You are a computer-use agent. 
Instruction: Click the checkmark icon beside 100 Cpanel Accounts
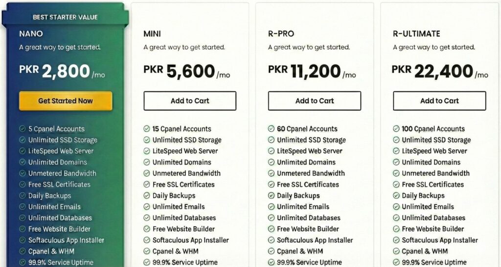(396, 129)
